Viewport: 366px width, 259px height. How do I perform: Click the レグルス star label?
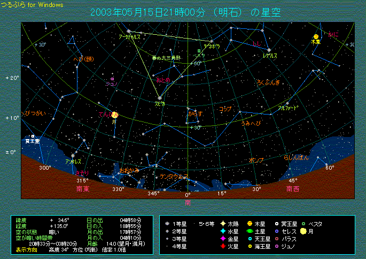(x=270, y=56)
